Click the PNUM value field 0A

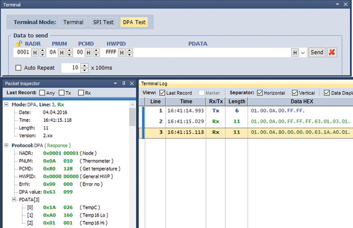click(53, 53)
